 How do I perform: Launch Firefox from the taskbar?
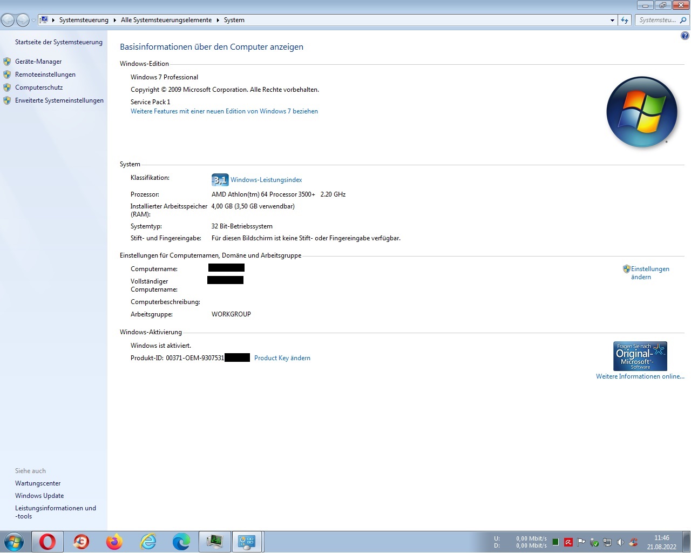pos(114,542)
